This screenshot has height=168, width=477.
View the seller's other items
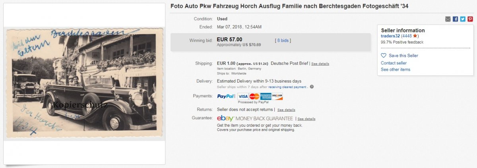396,70
